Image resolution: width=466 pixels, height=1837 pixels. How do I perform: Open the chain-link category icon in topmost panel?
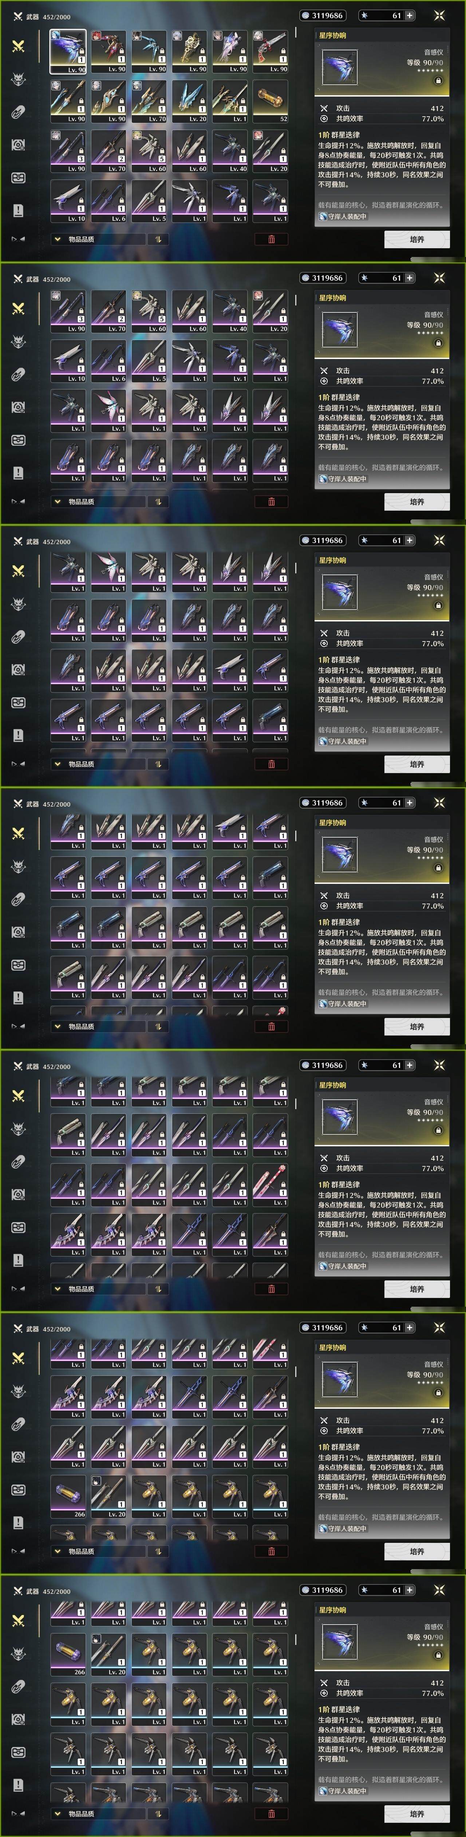19,111
